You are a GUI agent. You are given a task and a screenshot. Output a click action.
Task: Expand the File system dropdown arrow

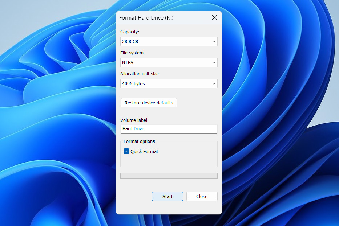tap(214, 63)
